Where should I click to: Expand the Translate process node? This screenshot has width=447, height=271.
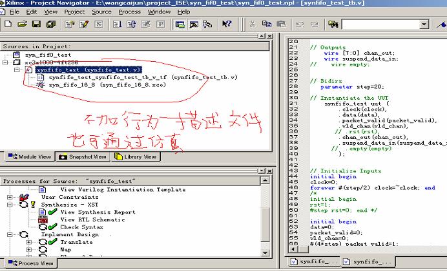point(29,242)
